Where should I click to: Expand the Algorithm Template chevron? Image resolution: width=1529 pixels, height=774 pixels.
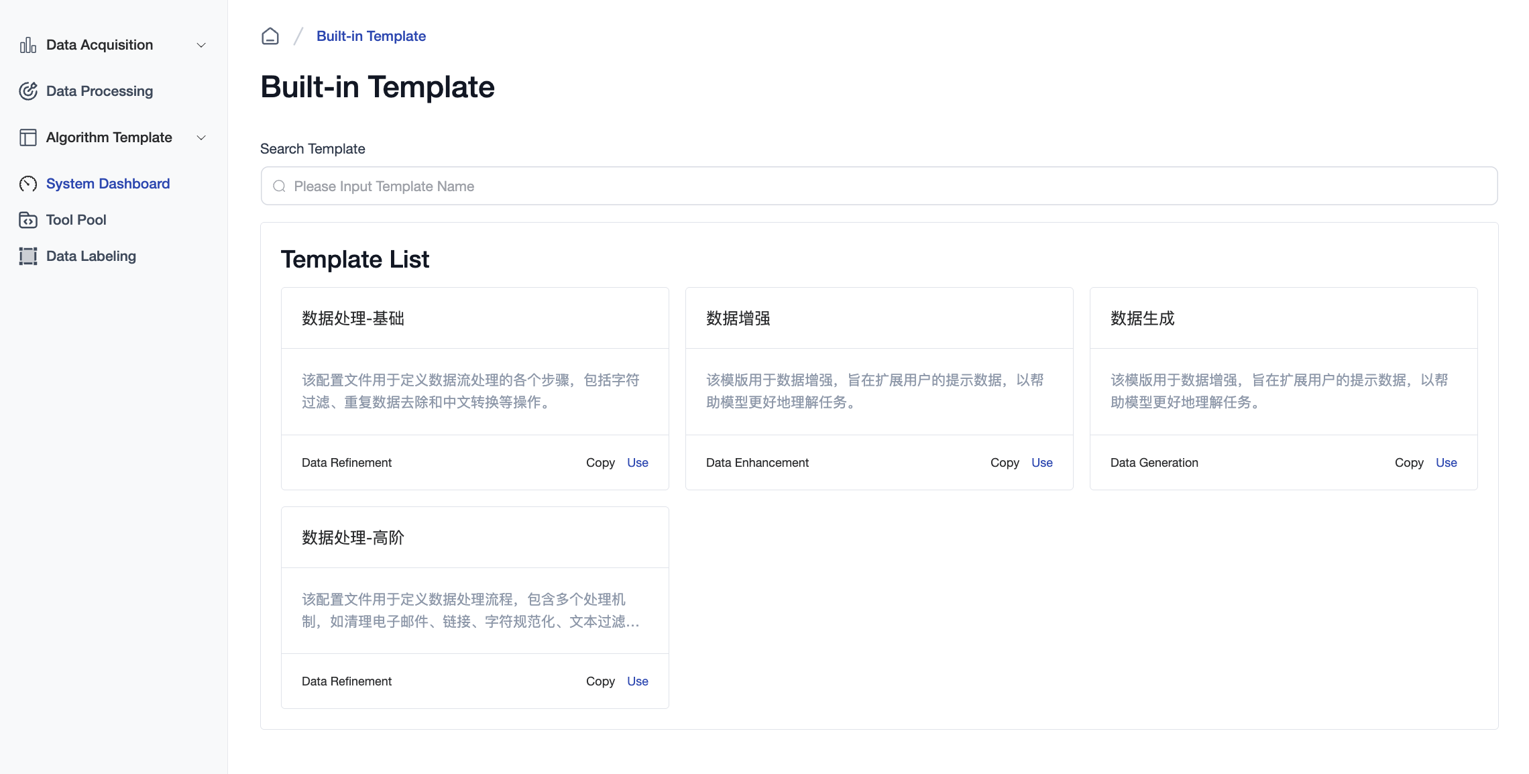tap(201, 137)
